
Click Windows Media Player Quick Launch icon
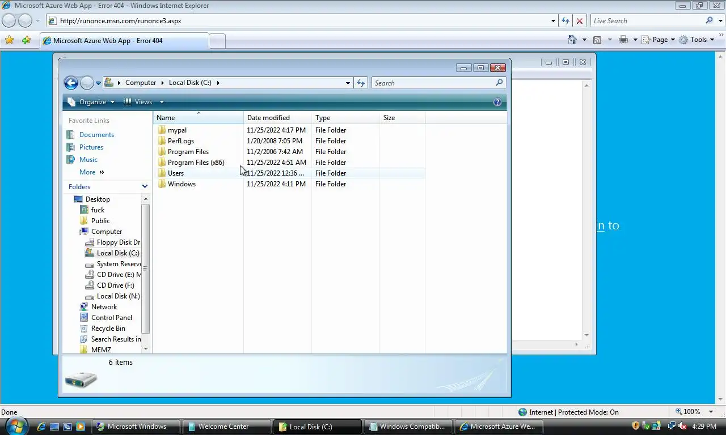tap(80, 427)
